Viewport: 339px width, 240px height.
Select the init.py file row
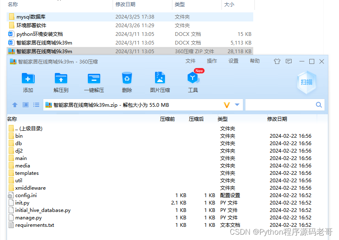(x=167, y=202)
